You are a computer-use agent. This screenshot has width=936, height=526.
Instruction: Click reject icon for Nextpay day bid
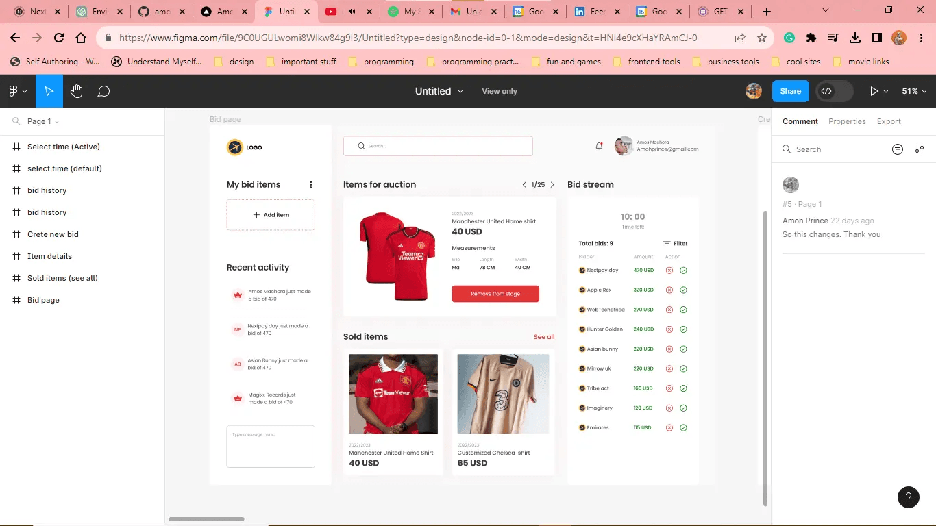click(669, 271)
